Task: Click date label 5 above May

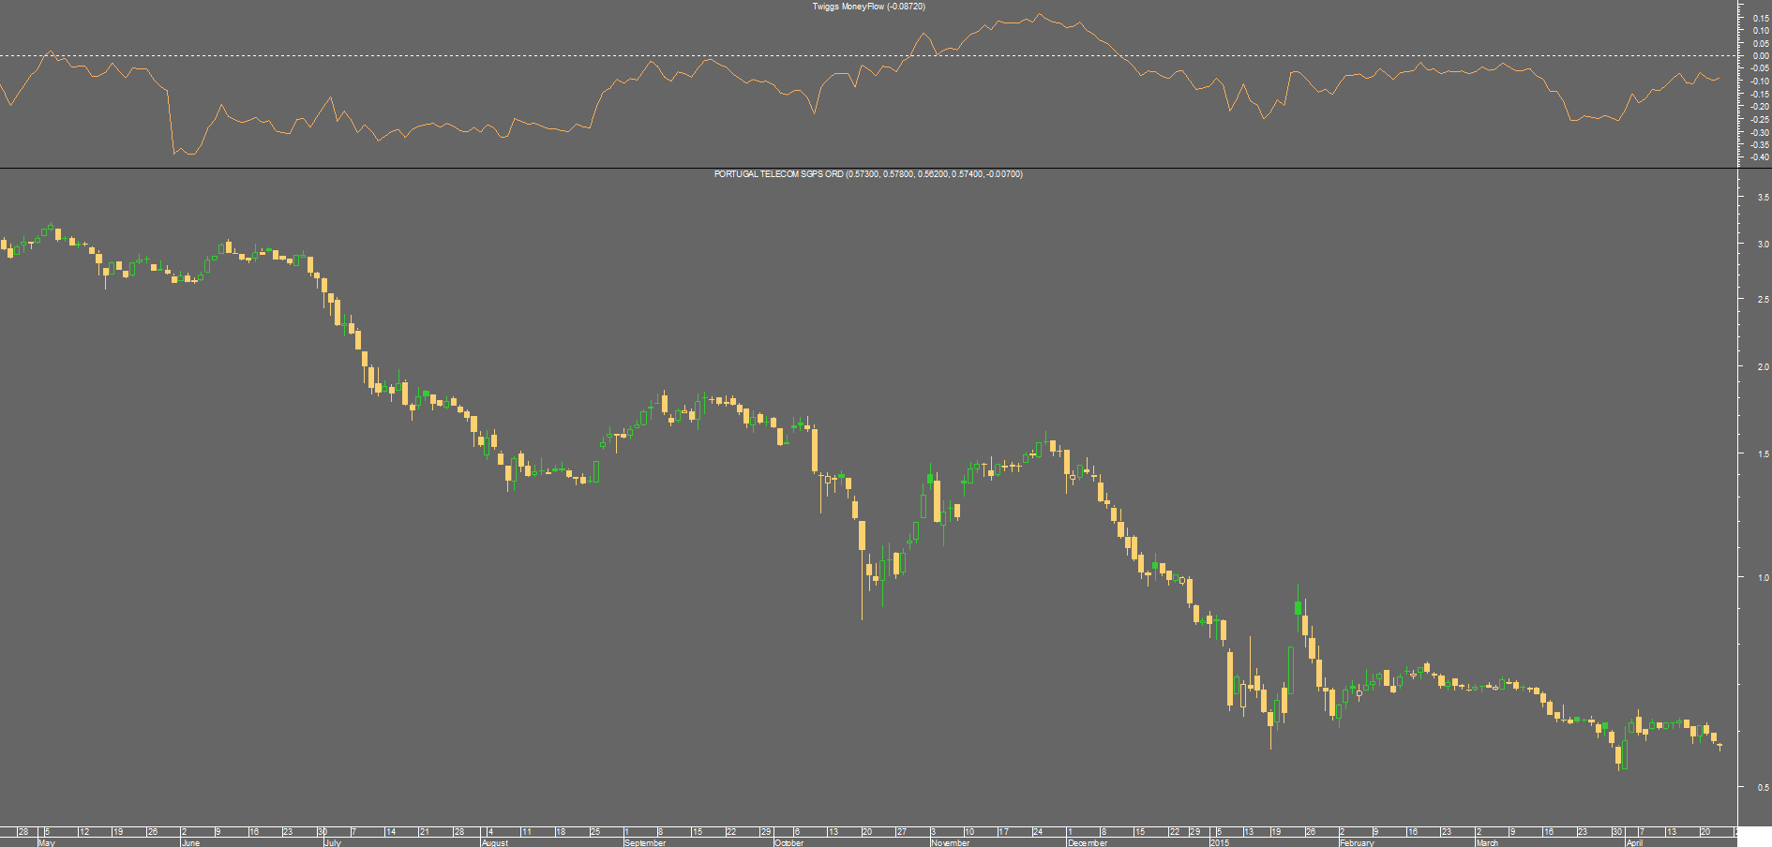Action: [x=48, y=832]
